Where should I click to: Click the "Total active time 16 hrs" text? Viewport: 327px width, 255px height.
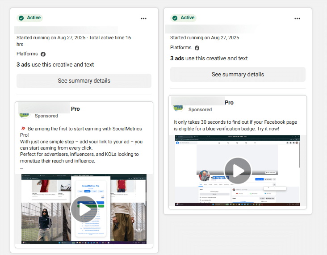coord(110,38)
